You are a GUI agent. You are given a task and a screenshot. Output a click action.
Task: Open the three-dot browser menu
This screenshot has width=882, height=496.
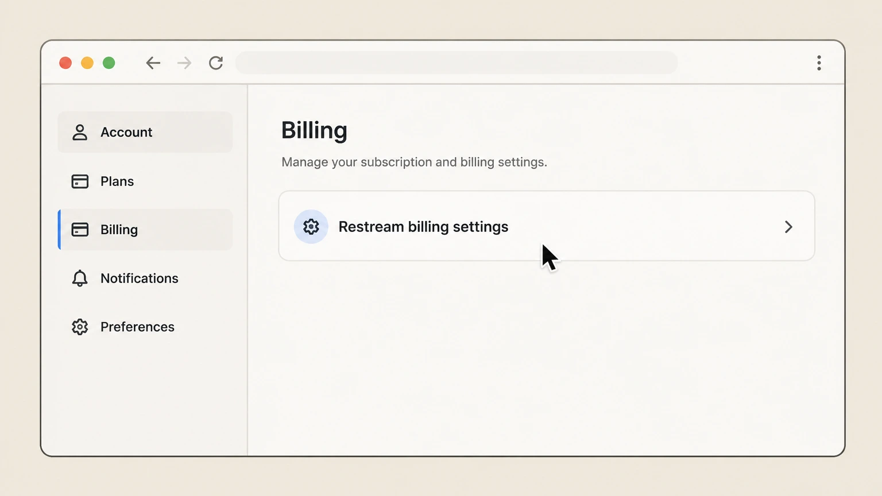pos(819,63)
